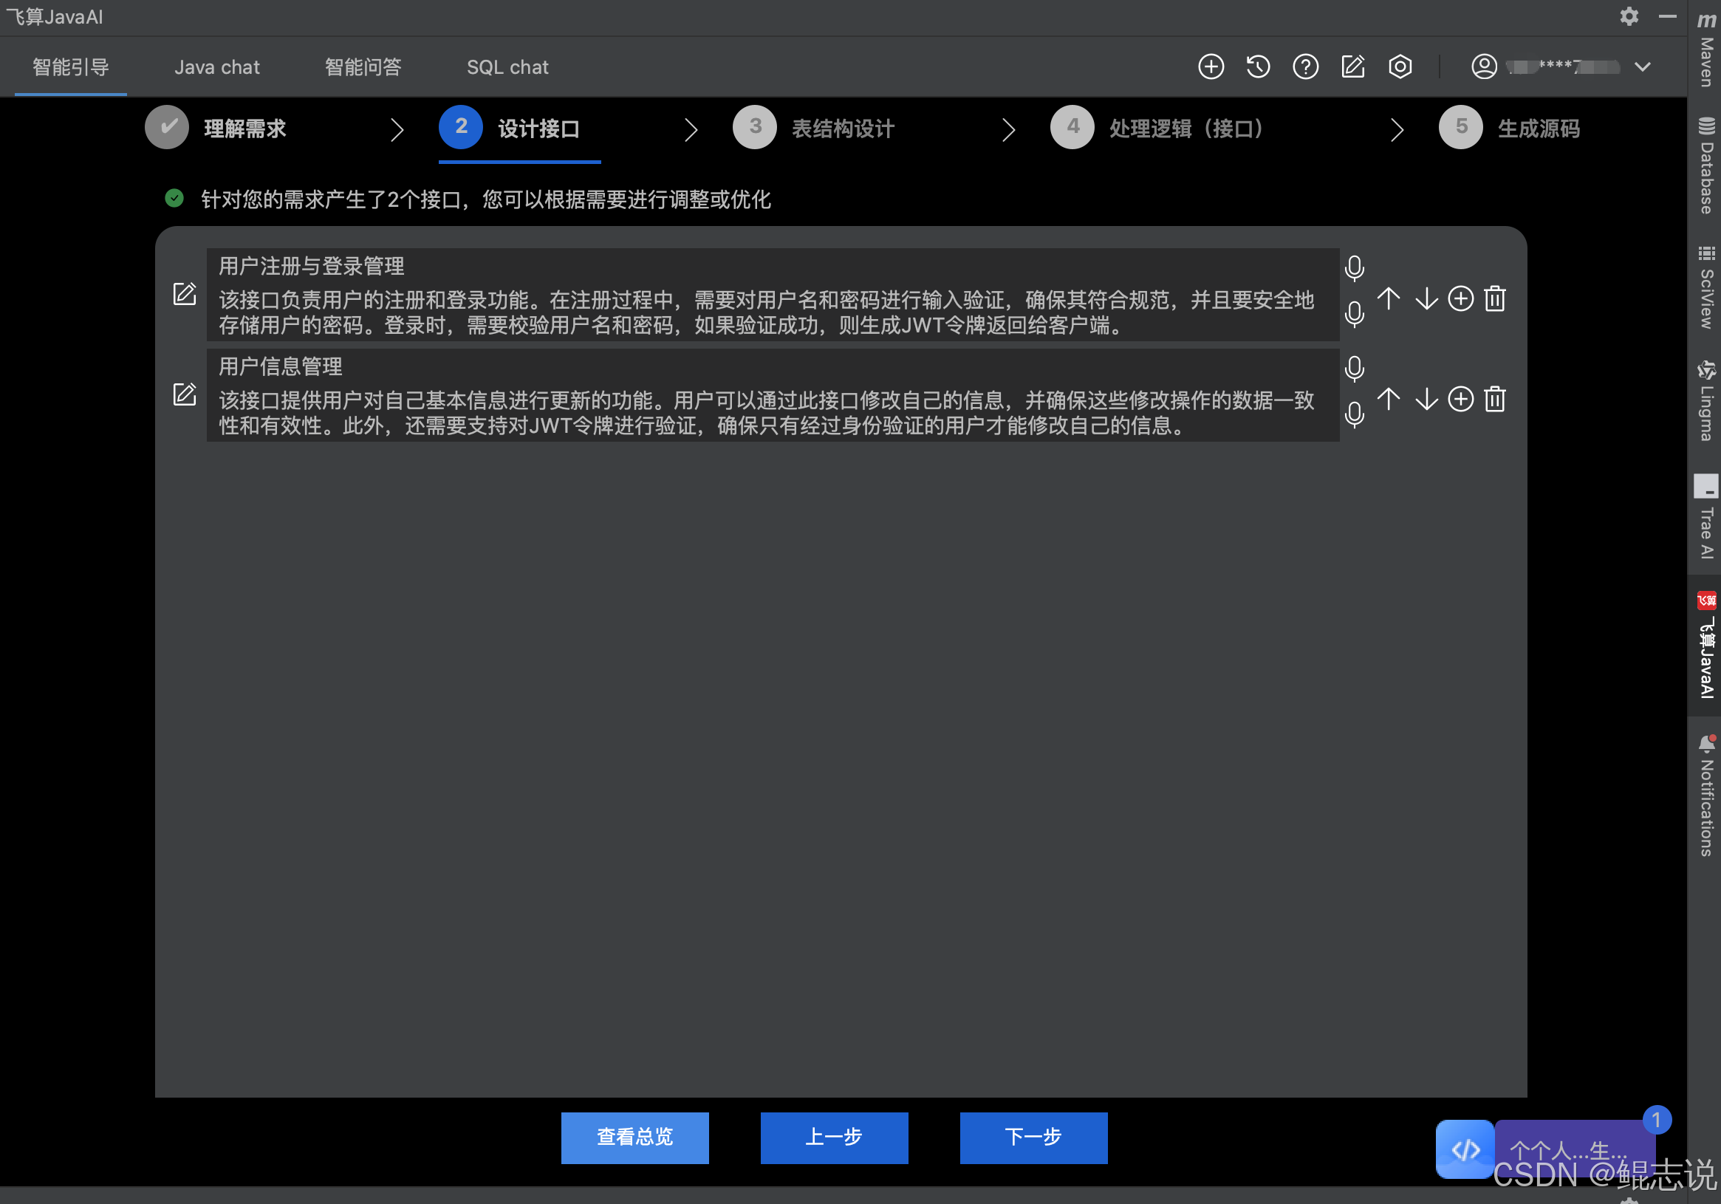Click the new session plus icon in toolbar
The image size is (1721, 1204).
[1211, 66]
